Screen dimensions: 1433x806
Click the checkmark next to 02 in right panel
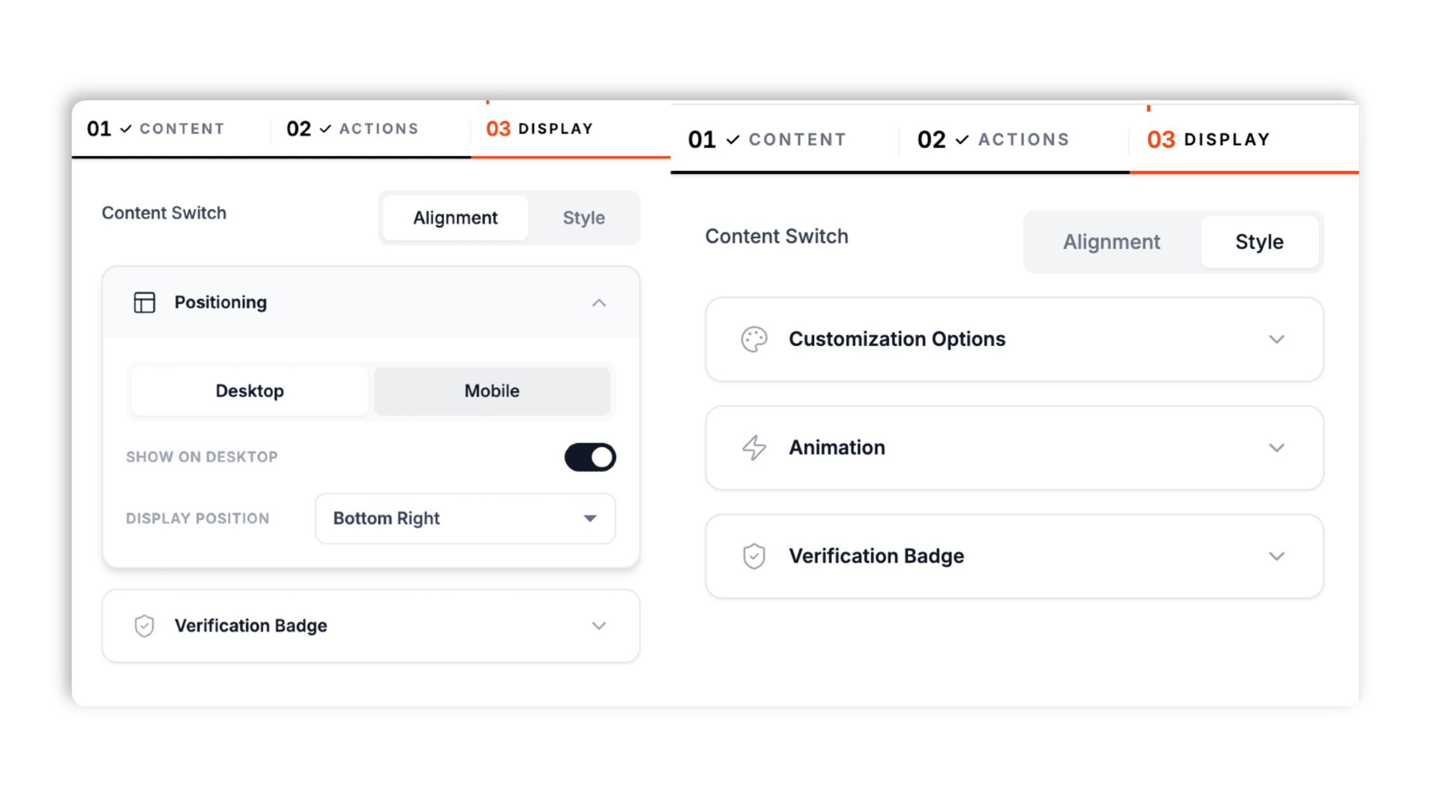(962, 140)
